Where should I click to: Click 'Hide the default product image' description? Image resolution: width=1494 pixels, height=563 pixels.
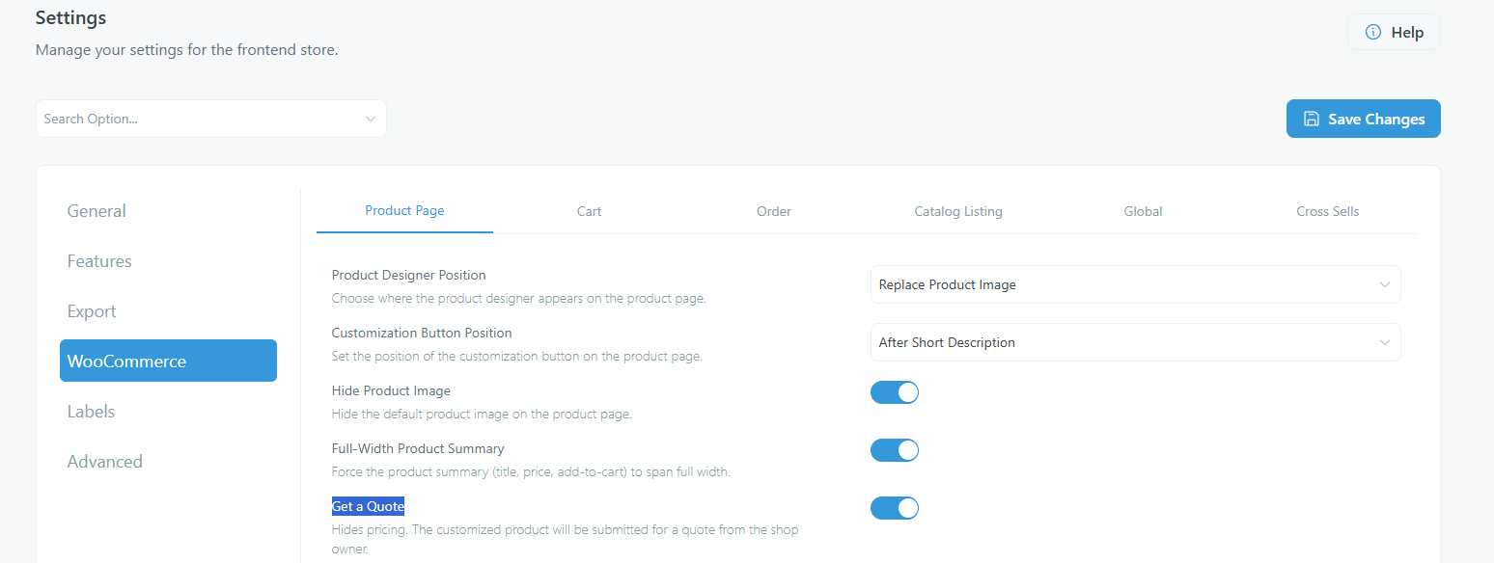click(x=482, y=415)
